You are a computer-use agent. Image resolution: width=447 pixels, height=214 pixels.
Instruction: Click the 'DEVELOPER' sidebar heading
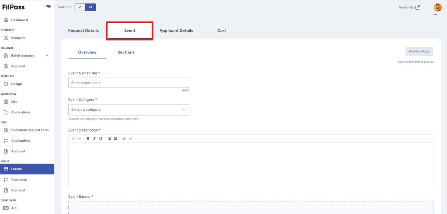pos(9,200)
